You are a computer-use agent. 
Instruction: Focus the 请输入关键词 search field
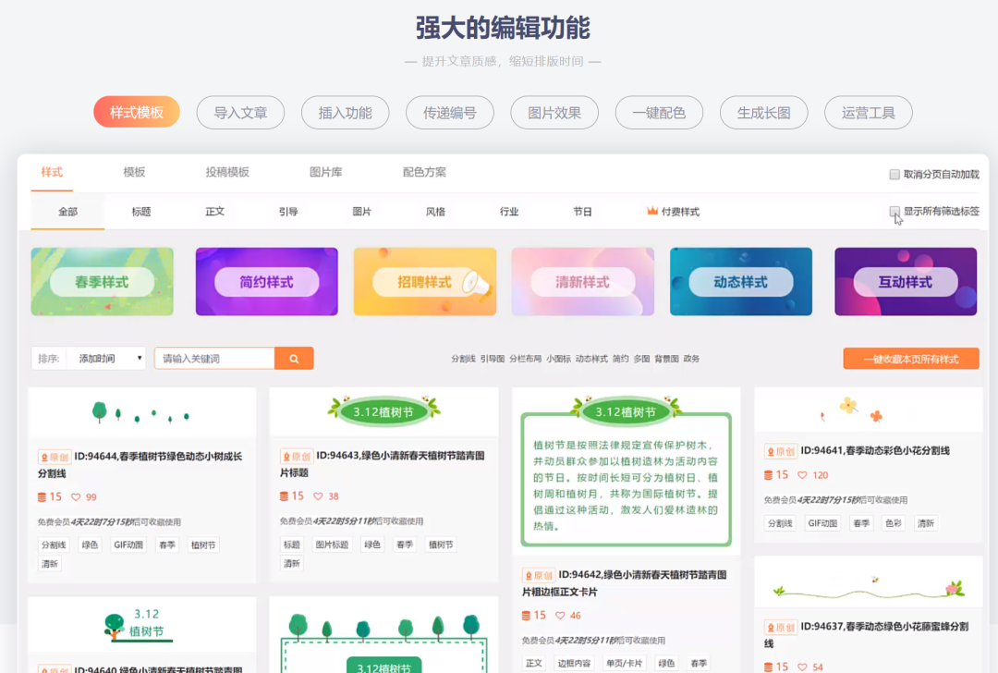(214, 359)
